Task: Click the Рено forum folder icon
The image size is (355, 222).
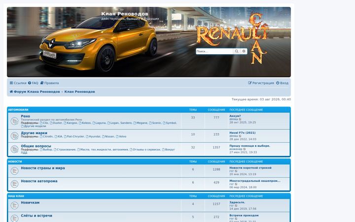Action: (x=14, y=121)
